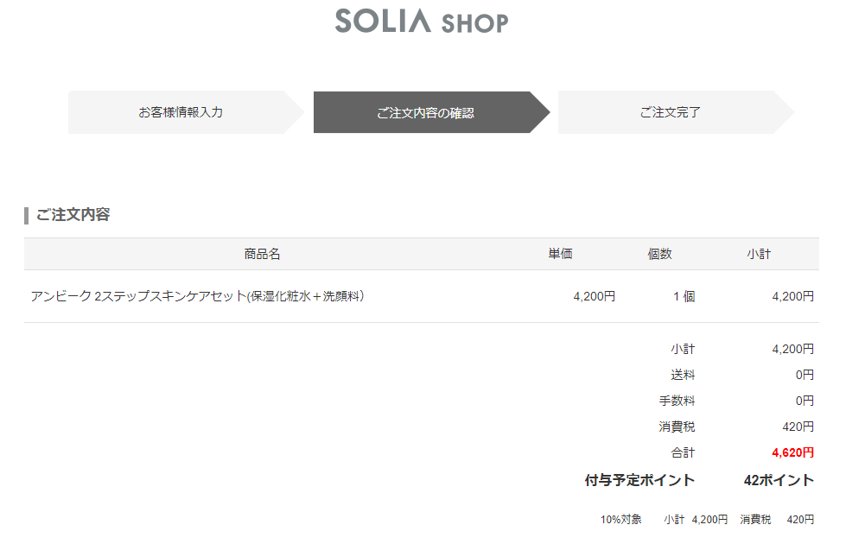The height and width of the screenshot is (550, 846).
Task: Click the red 4,620円 total
Action: (792, 452)
